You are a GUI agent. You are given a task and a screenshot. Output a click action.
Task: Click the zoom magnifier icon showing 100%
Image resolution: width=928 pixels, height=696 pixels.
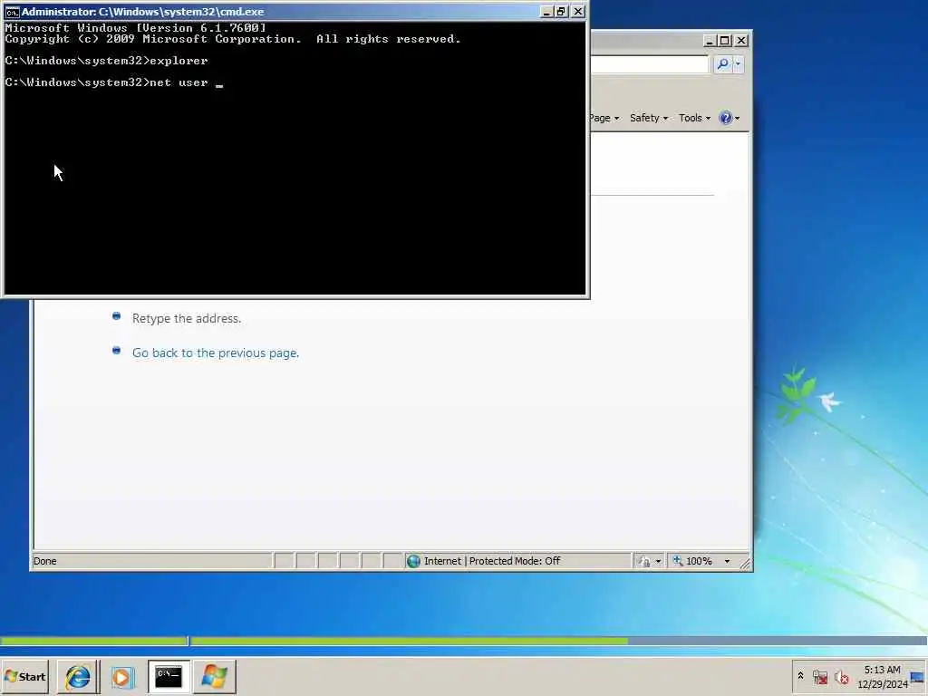[678, 560]
